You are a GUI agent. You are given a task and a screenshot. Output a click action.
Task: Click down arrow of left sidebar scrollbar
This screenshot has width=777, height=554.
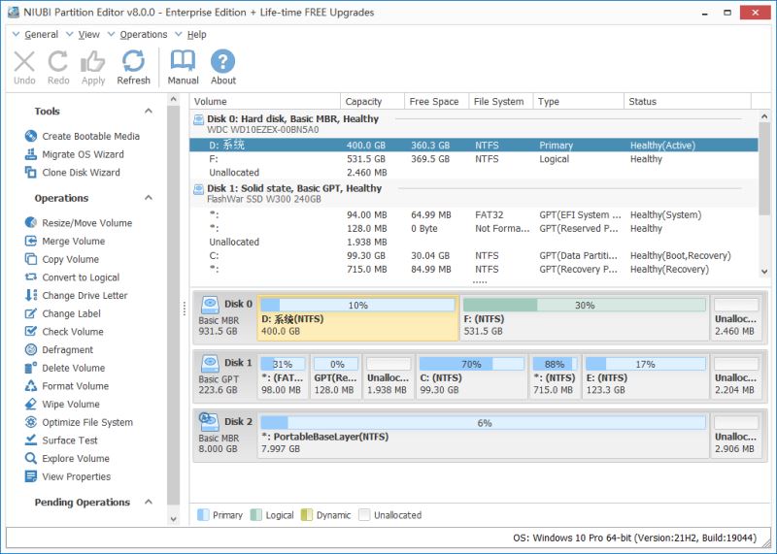pos(174,519)
